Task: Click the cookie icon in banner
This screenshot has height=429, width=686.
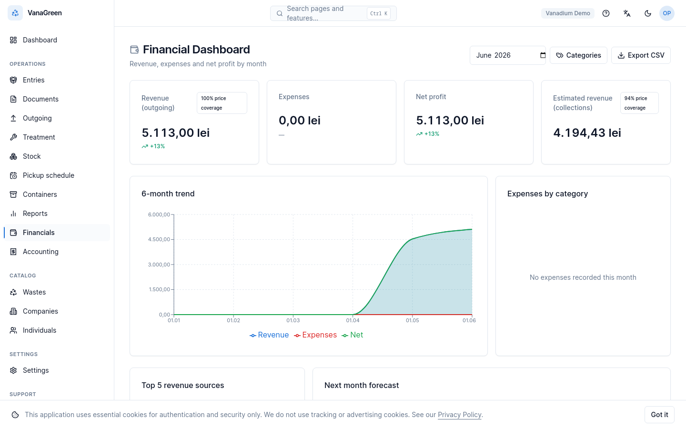Action: 15,415
